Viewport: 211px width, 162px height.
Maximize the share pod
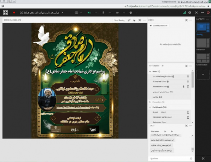140,20
